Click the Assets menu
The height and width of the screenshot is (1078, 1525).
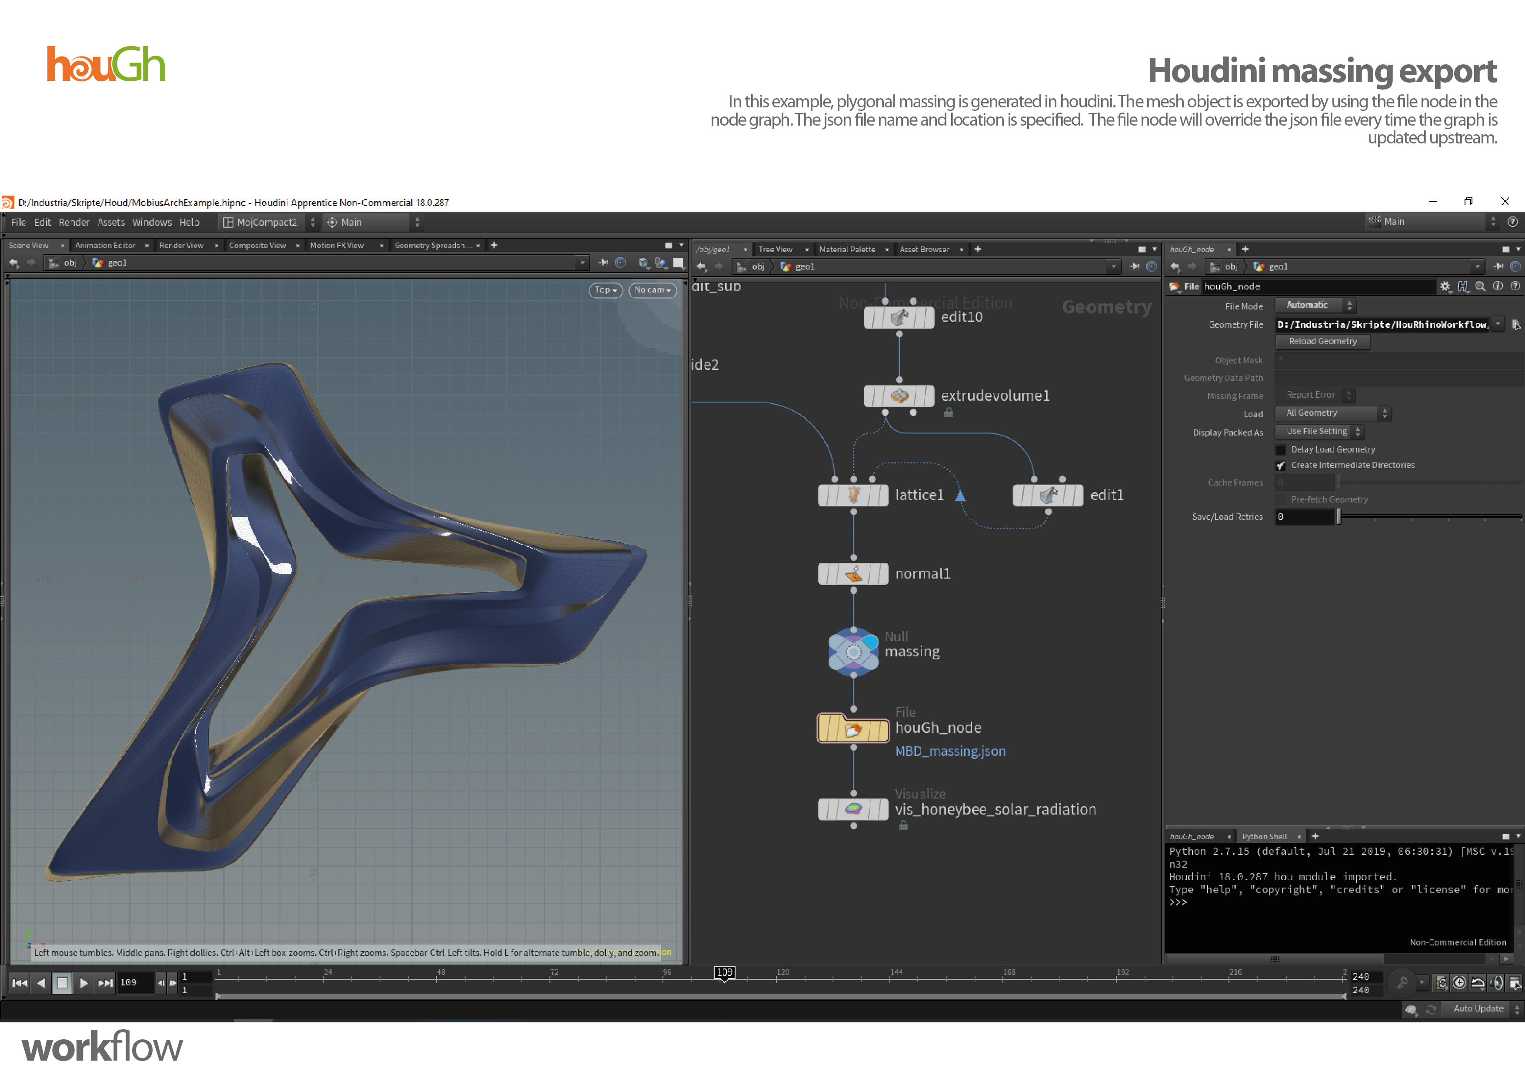click(x=111, y=223)
